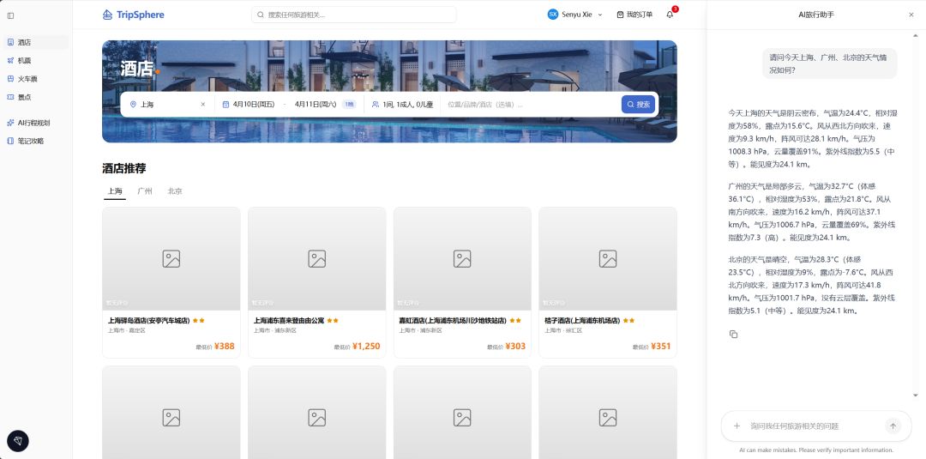926x459 pixels.
Task: Click the floating round button at bottom-left
Action: (18, 441)
